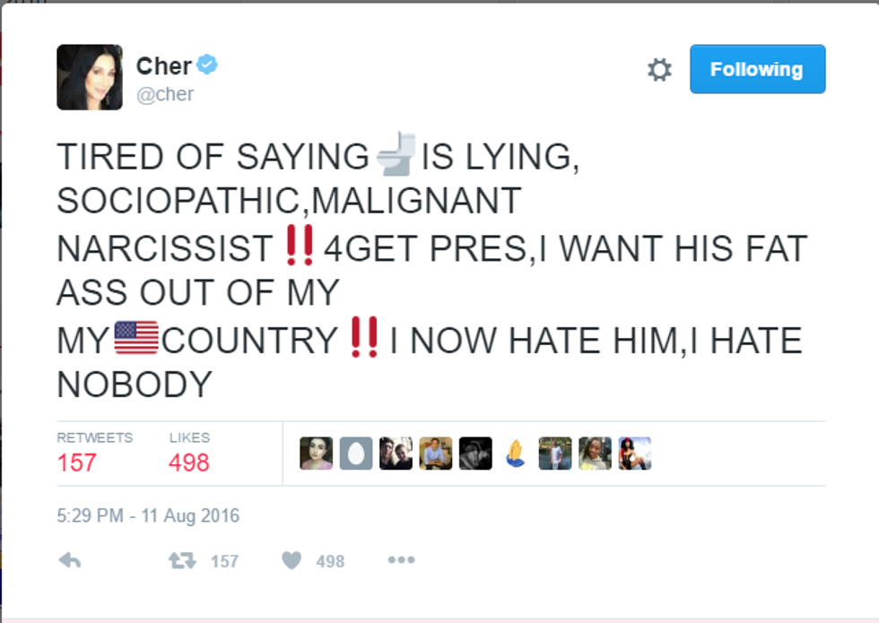Open the first liker's avatar

click(316, 454)
